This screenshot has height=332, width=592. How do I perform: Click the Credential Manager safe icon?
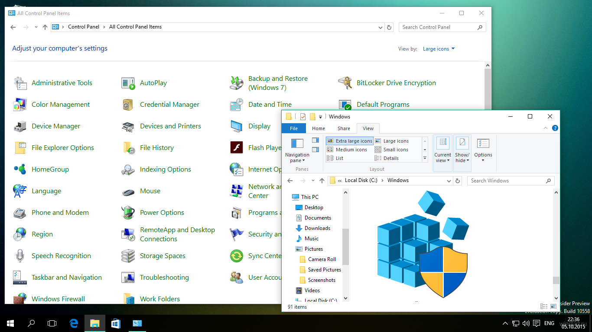click(128, 105)
